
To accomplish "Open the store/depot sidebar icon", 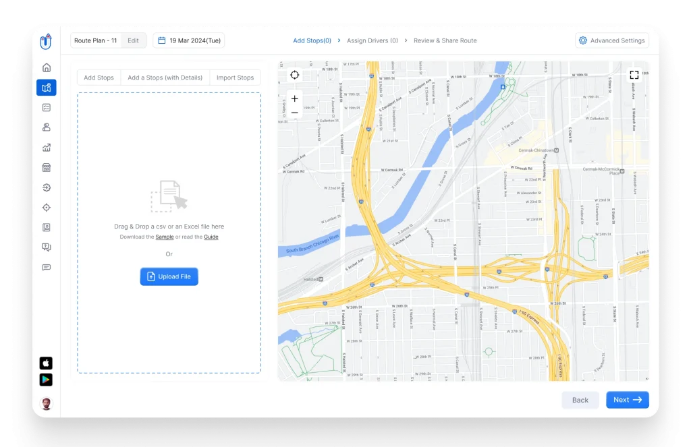I will point(47,167).
